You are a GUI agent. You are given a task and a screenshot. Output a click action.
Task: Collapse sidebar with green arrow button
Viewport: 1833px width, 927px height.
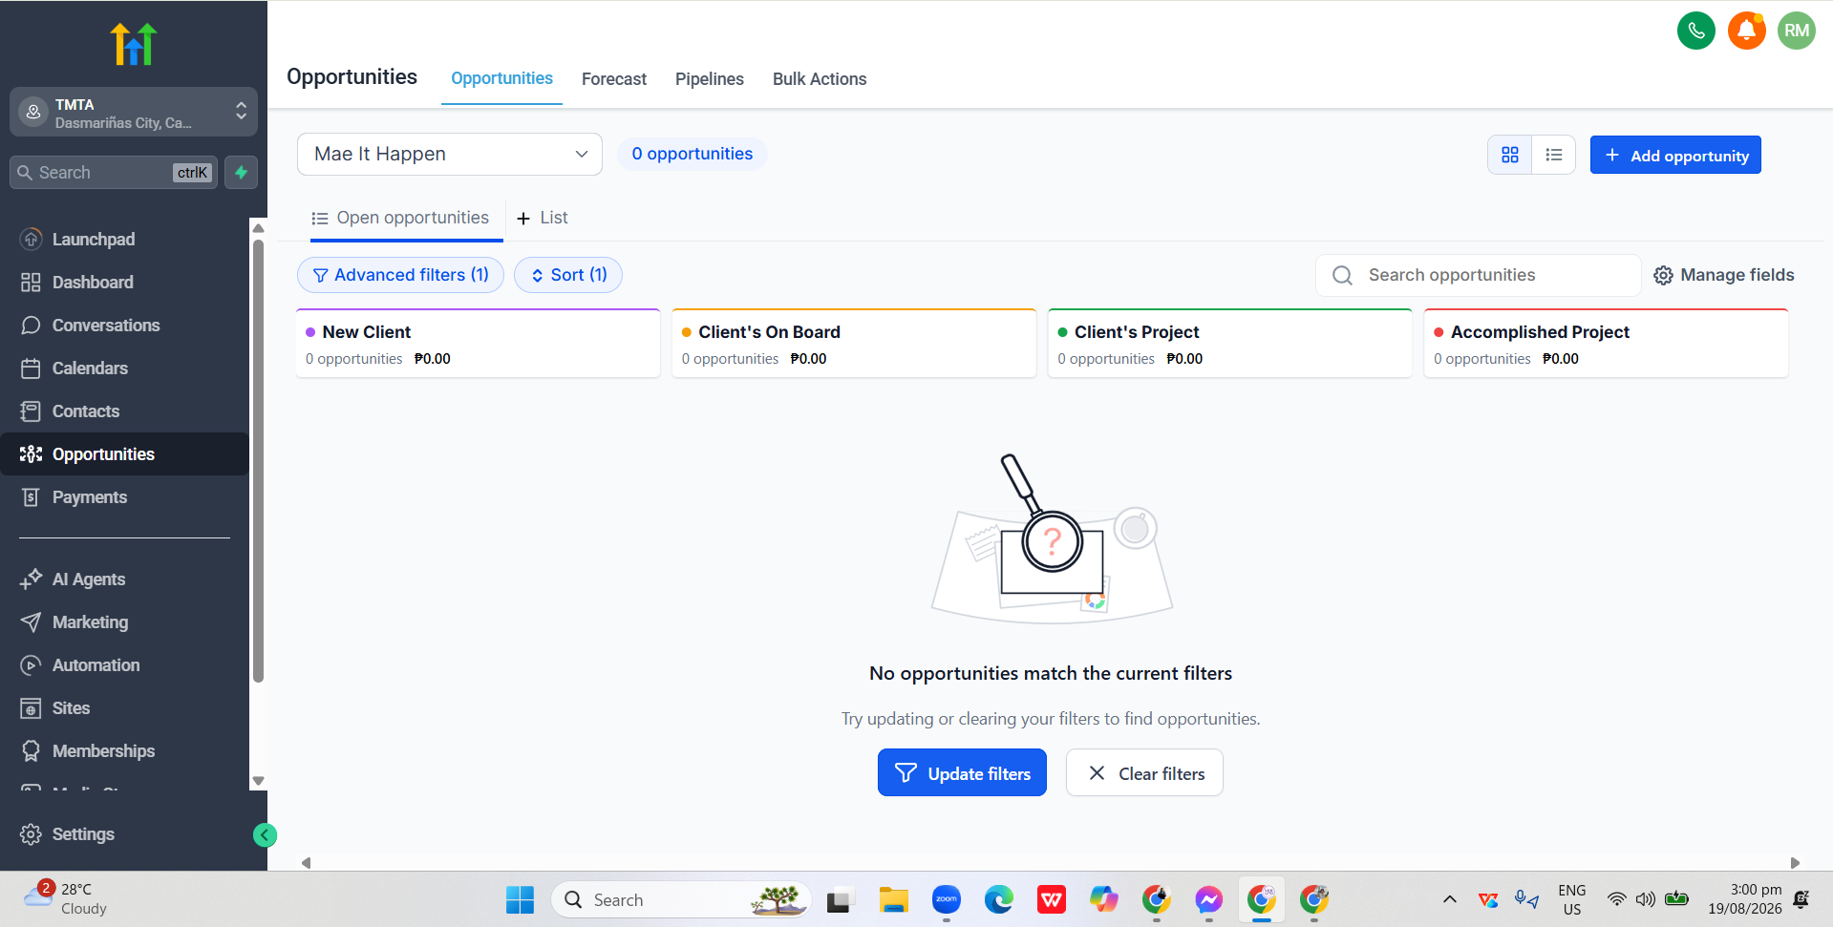click(x=265, y=835)
